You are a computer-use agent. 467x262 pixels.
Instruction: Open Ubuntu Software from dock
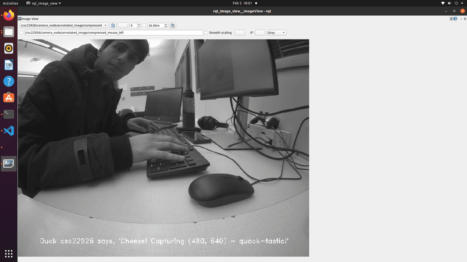click(9, 97)
